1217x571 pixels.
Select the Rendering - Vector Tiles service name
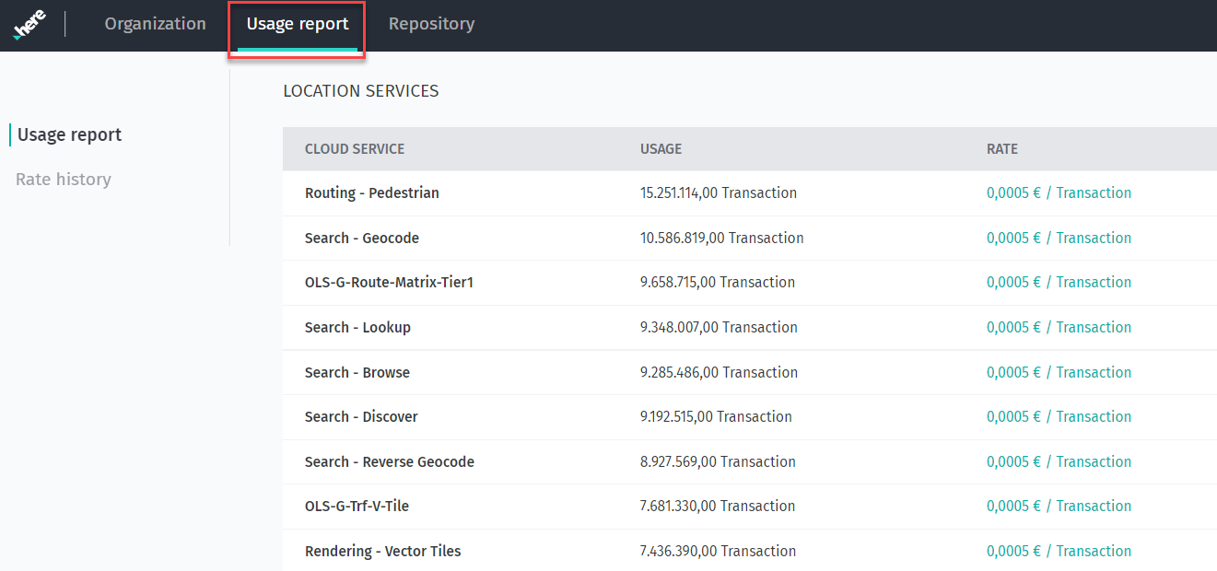[x=383, y=551]
